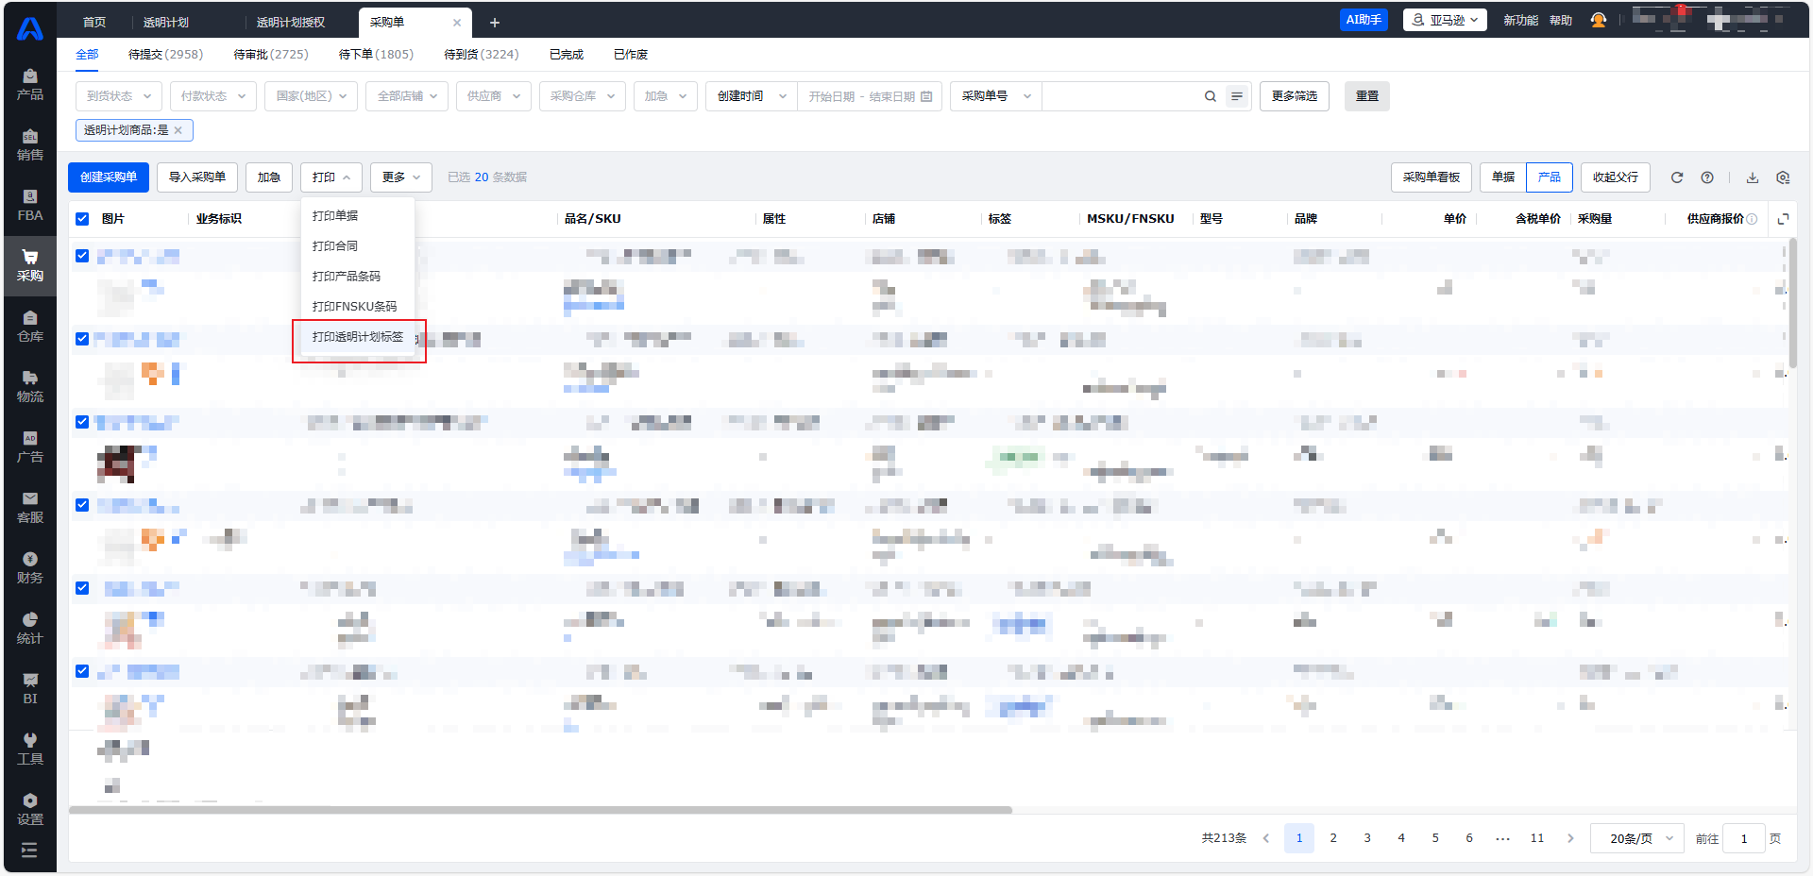
Task: Open the 20条/页 page size dropdown
Action: pos(1637,838)
